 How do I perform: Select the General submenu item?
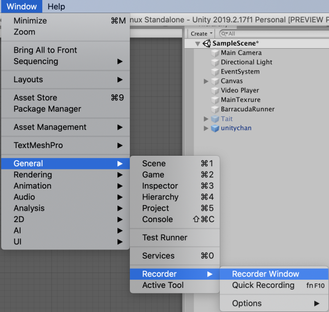[x=65, y=163]
